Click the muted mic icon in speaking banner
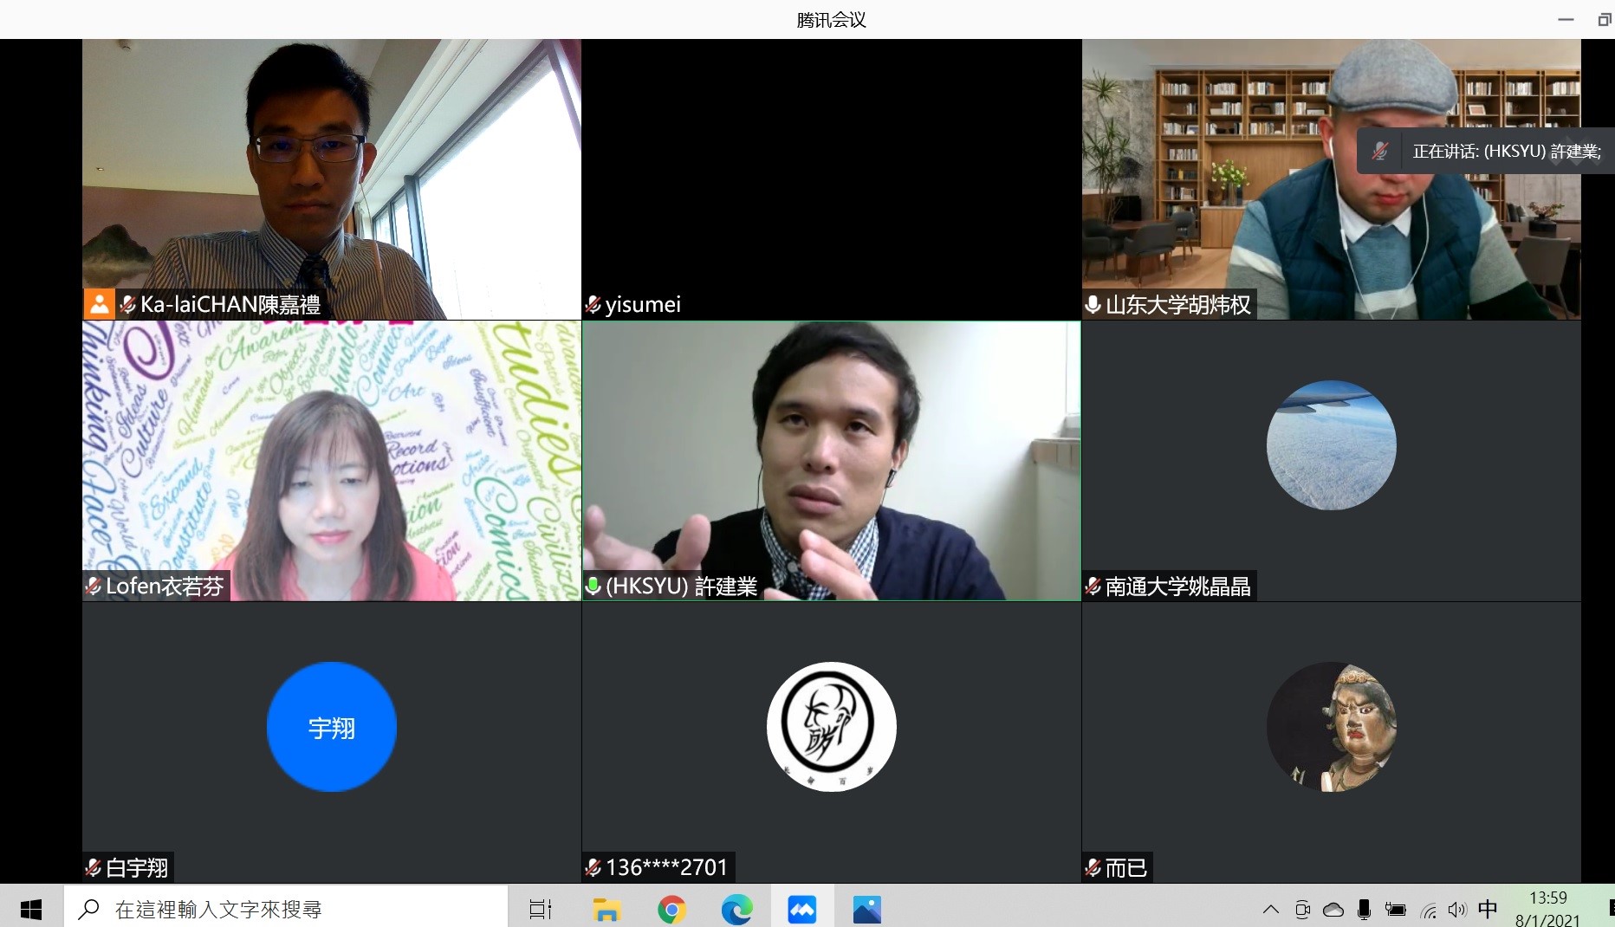This screenshot has width=1615, height=927. [1380, 152]
